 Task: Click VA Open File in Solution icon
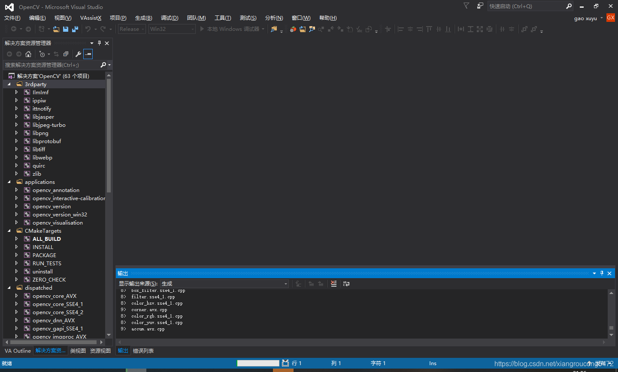coord(303,29)
